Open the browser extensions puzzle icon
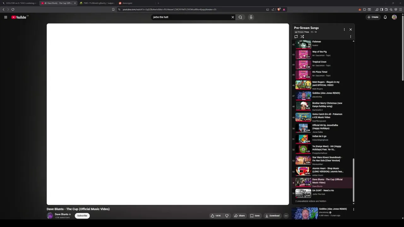 pyautogui.click(x=365, y=9)
